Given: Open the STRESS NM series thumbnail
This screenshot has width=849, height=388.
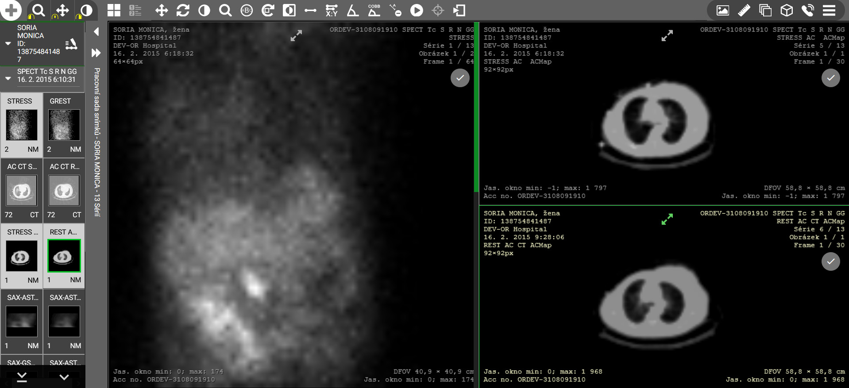Looking at the screenshot, I should pyautogui.click(x=22, y=125).
